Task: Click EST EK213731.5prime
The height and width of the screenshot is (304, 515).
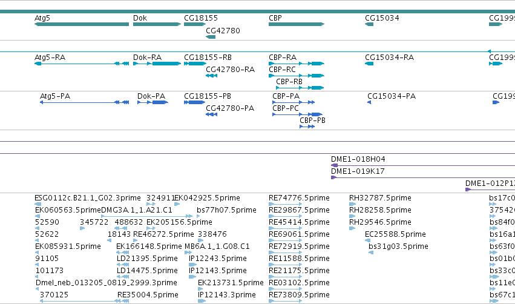Action: point(200,289)
